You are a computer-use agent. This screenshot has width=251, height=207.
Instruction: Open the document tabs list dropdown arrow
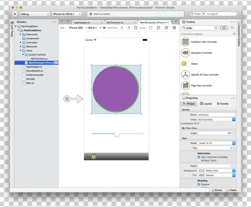pyautogui.click(x=176, y=21)
